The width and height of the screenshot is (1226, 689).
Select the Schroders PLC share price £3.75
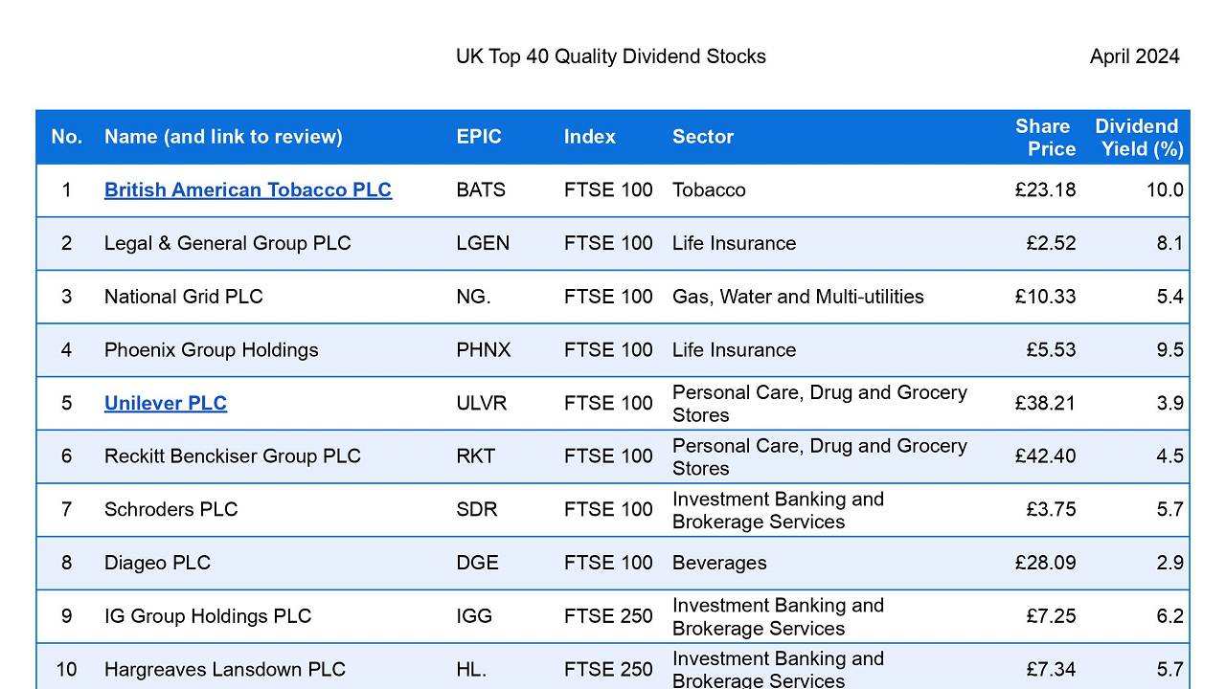1051,509
